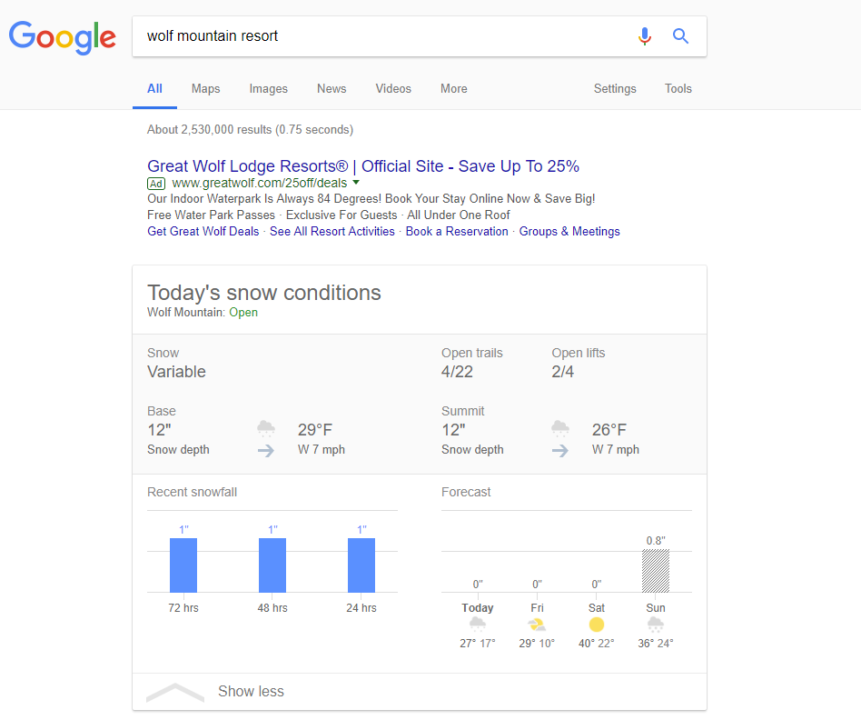This screenshot has width=861, height=720.
Task: Click base temperature 29°F
Action: [x=315, y=430]
